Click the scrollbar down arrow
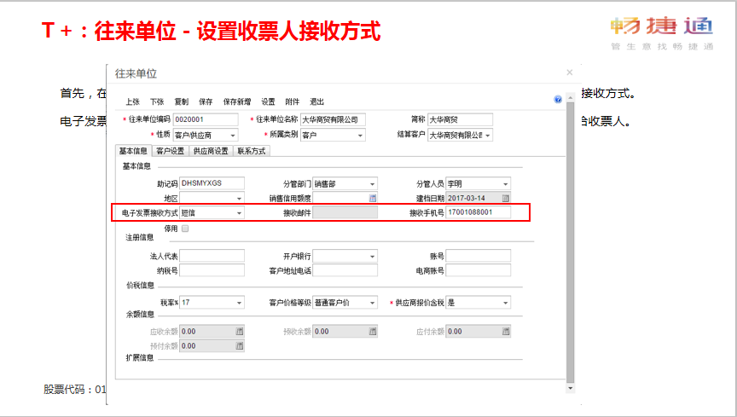 coord(570,388)
